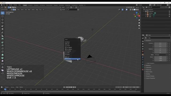Toggle visibility of Collection

(x=169, y=11)
